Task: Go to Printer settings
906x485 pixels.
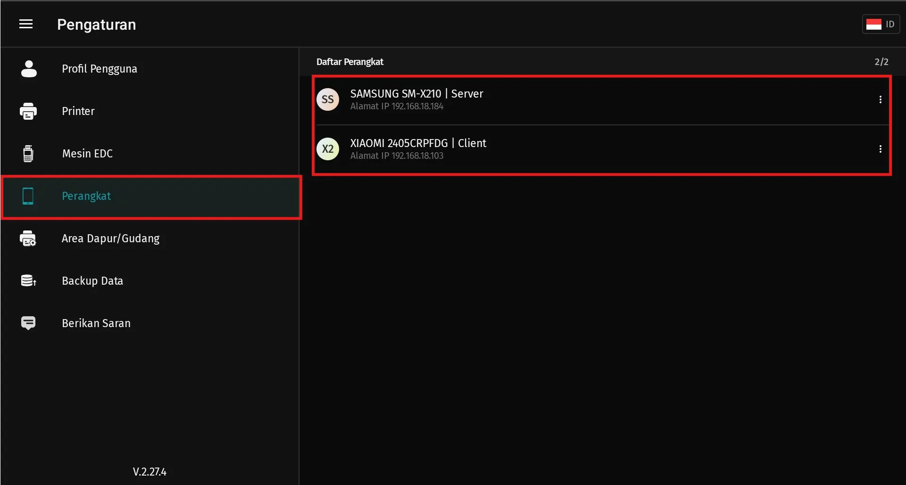Action: [78, 111]
